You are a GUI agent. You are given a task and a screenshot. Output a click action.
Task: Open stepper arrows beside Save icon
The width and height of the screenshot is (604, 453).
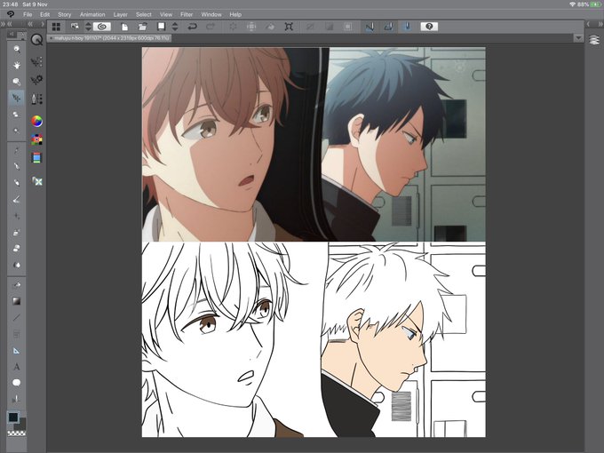point(175,27)
